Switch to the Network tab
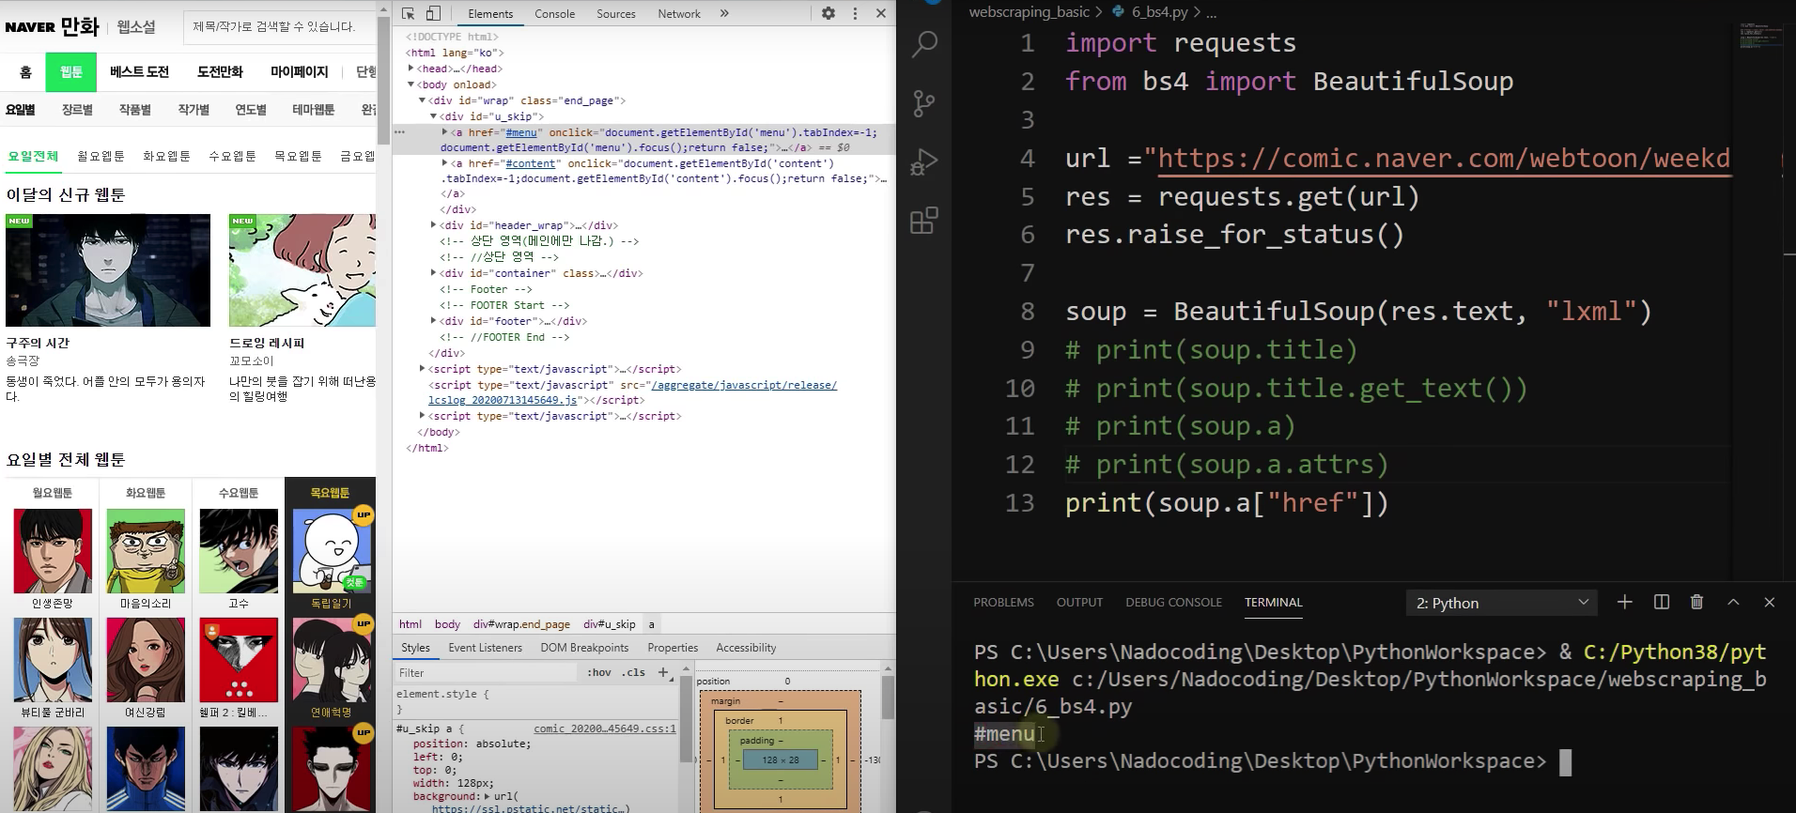The width and height of the screenshot is (1796, 813). point(679,14)
